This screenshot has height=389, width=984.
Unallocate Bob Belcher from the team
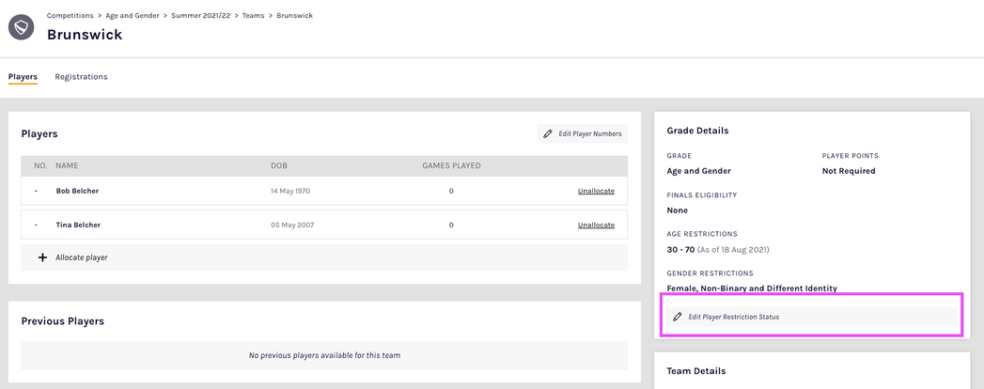point(596,191)
